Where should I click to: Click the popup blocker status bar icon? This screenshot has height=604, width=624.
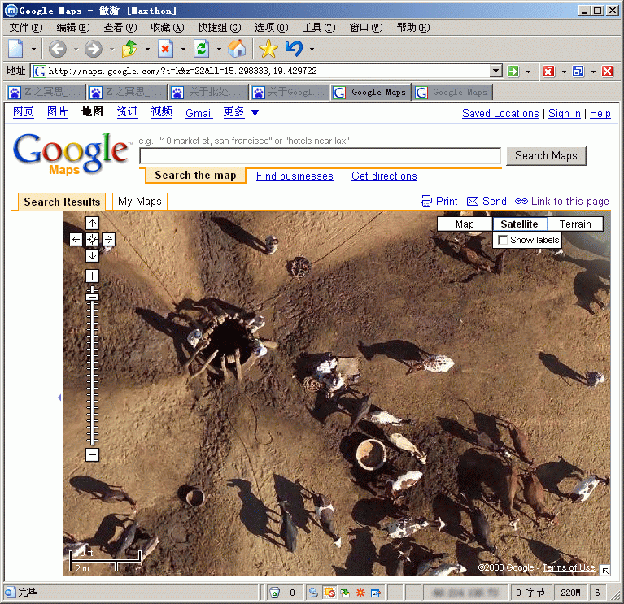point(329,593)
